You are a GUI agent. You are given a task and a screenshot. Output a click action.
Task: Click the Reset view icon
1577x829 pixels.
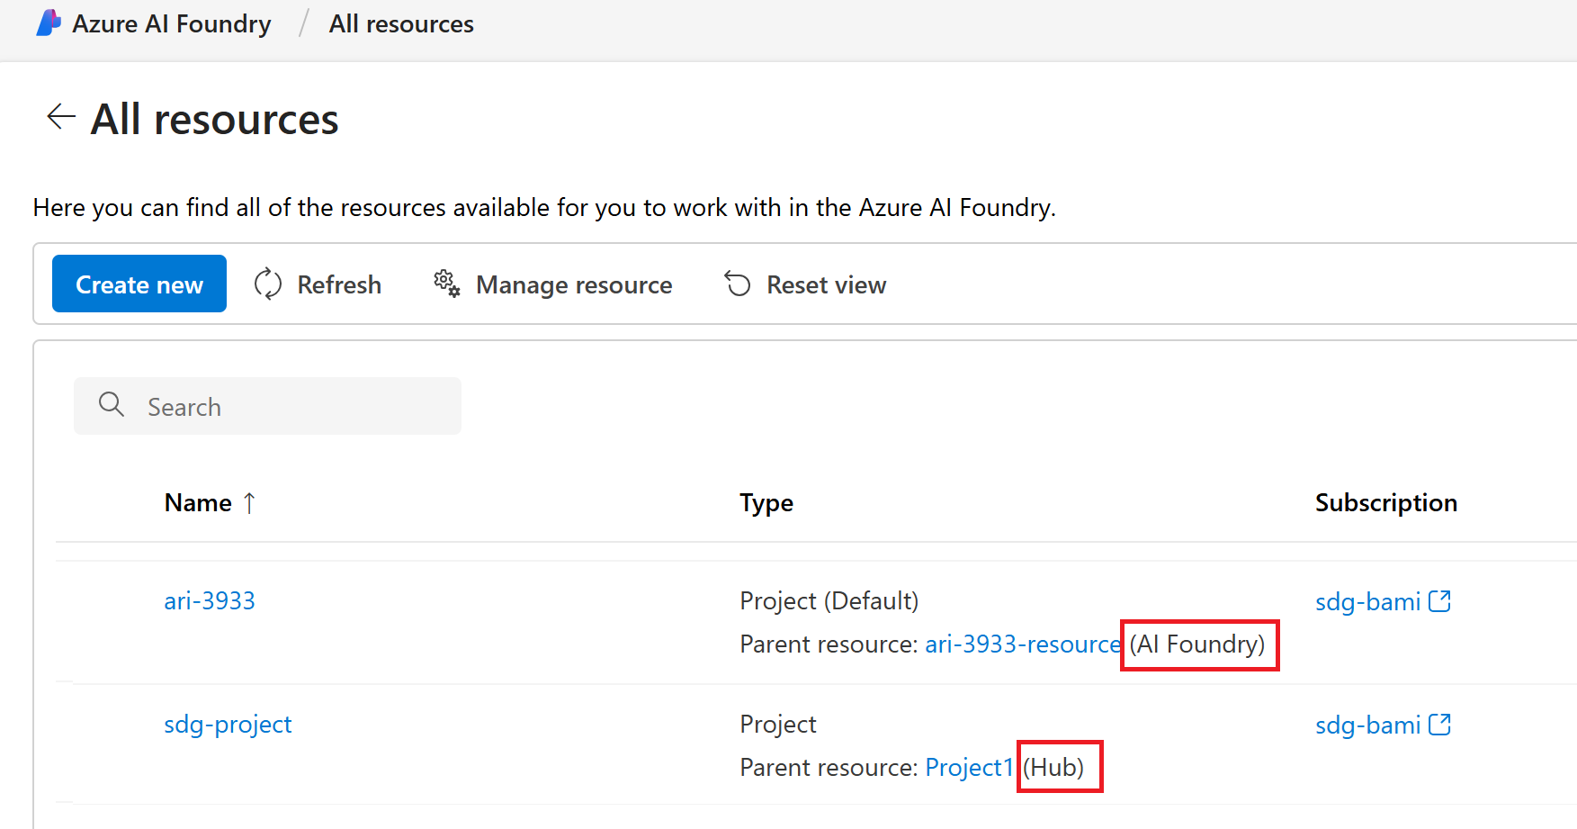pyautogui.click(x=738, y=284)
